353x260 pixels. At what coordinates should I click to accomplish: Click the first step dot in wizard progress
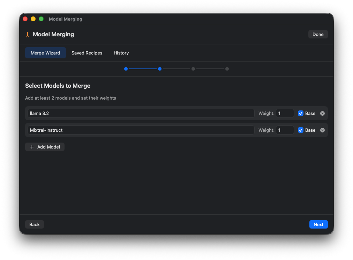coord(126,69)
